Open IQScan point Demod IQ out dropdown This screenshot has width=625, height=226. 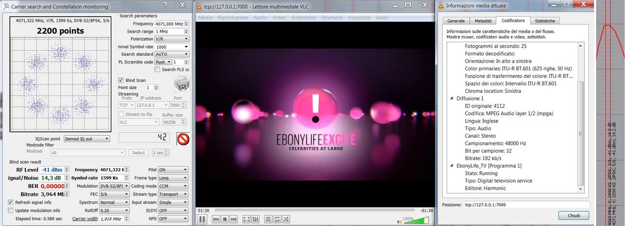tap(87, 139)
